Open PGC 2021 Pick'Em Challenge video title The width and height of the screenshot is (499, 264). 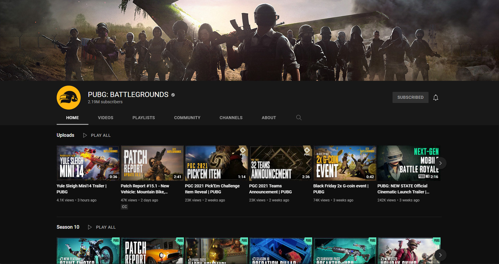click(x=212, y=189)
